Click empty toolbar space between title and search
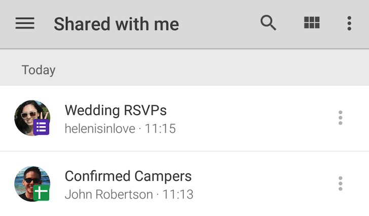Image resolution: width=369 pixels, height=216 pixels. coord(218,24)
